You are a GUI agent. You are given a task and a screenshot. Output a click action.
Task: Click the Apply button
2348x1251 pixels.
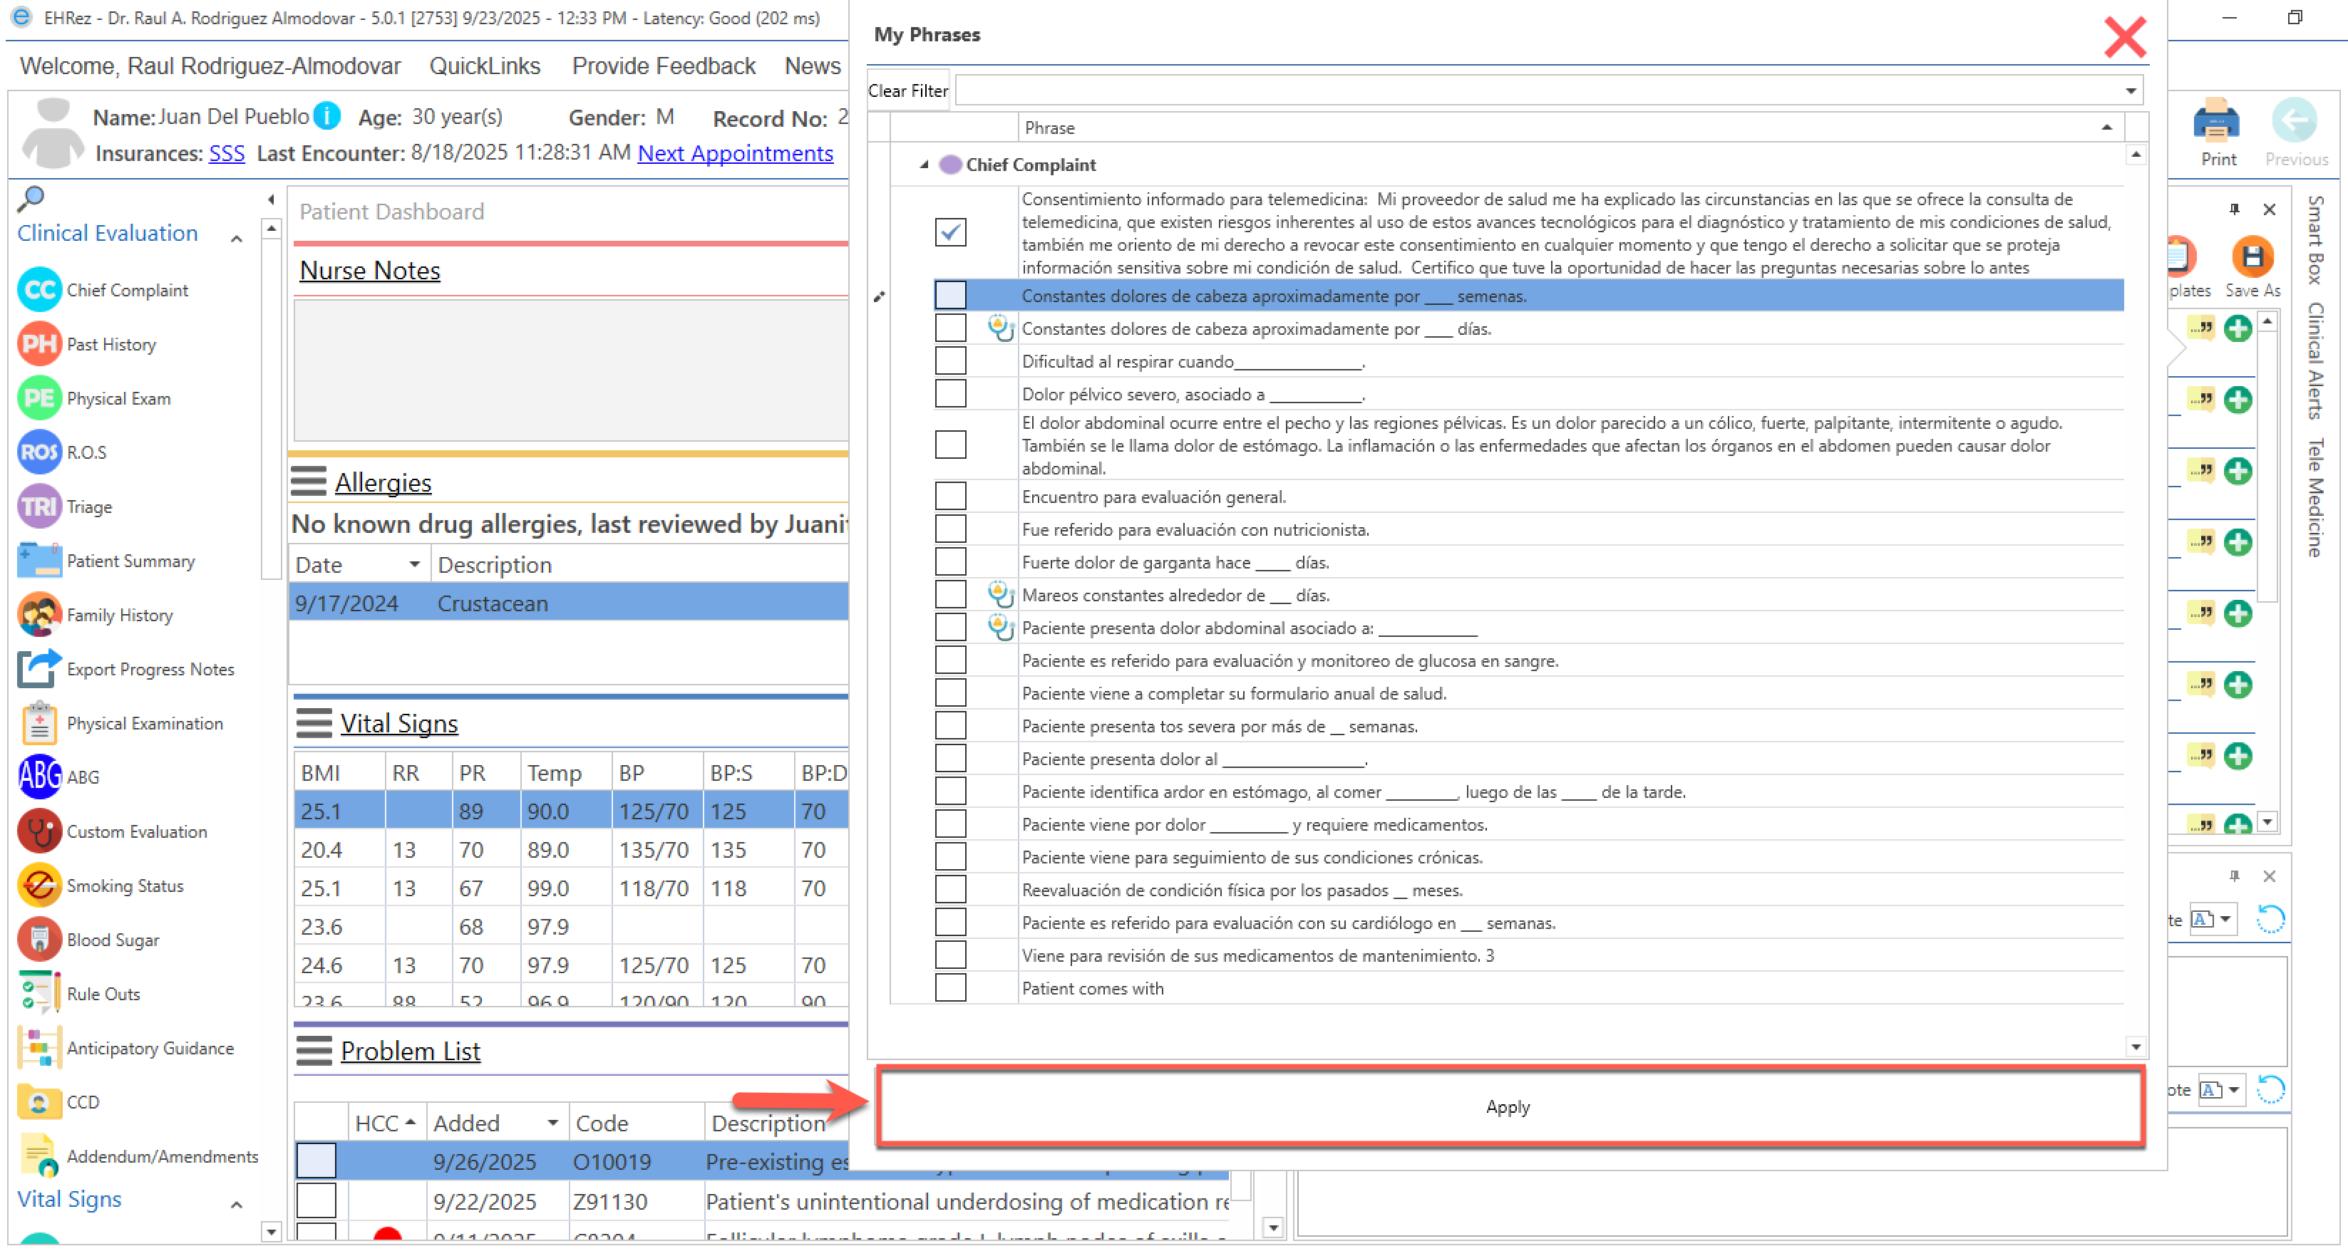coord(1508,1106)
